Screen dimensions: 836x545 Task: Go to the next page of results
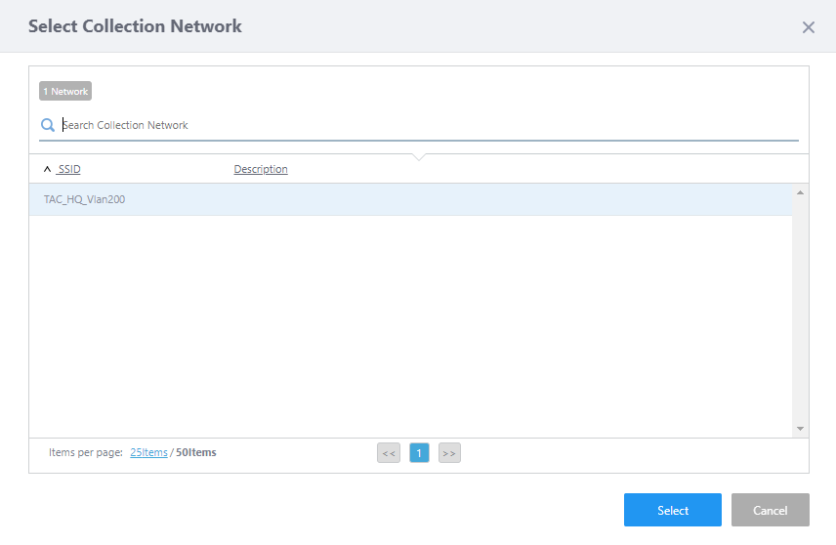tap(449, 453)
